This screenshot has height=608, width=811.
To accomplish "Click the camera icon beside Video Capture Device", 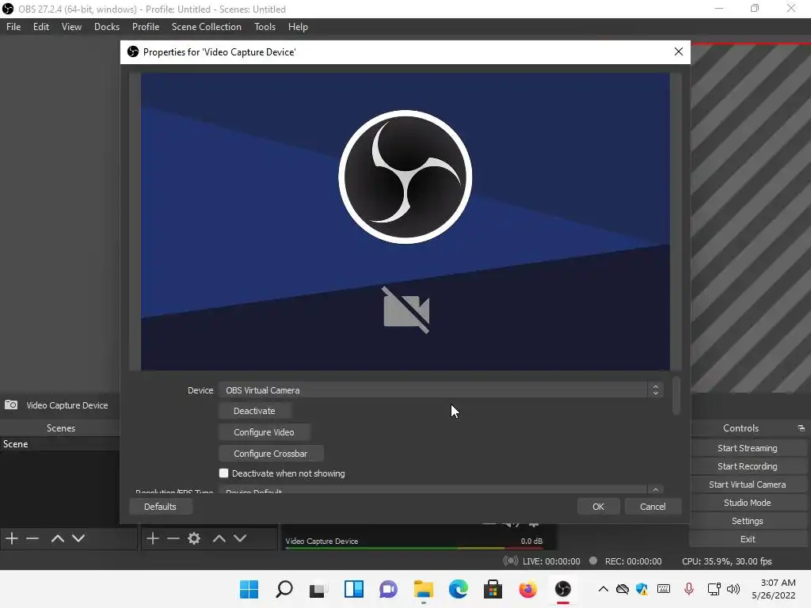I will 11,405.
